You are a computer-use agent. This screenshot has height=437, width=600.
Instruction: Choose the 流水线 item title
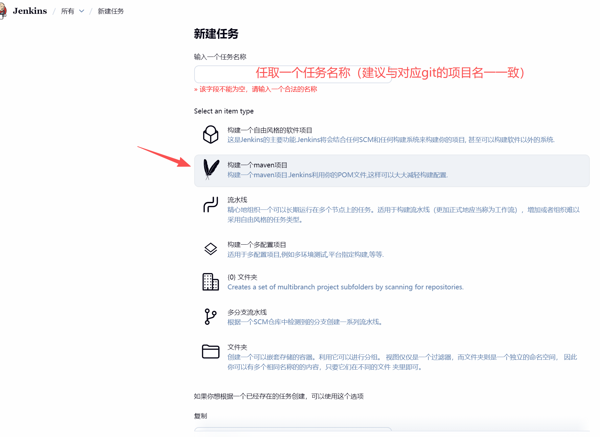click(237, 200)
